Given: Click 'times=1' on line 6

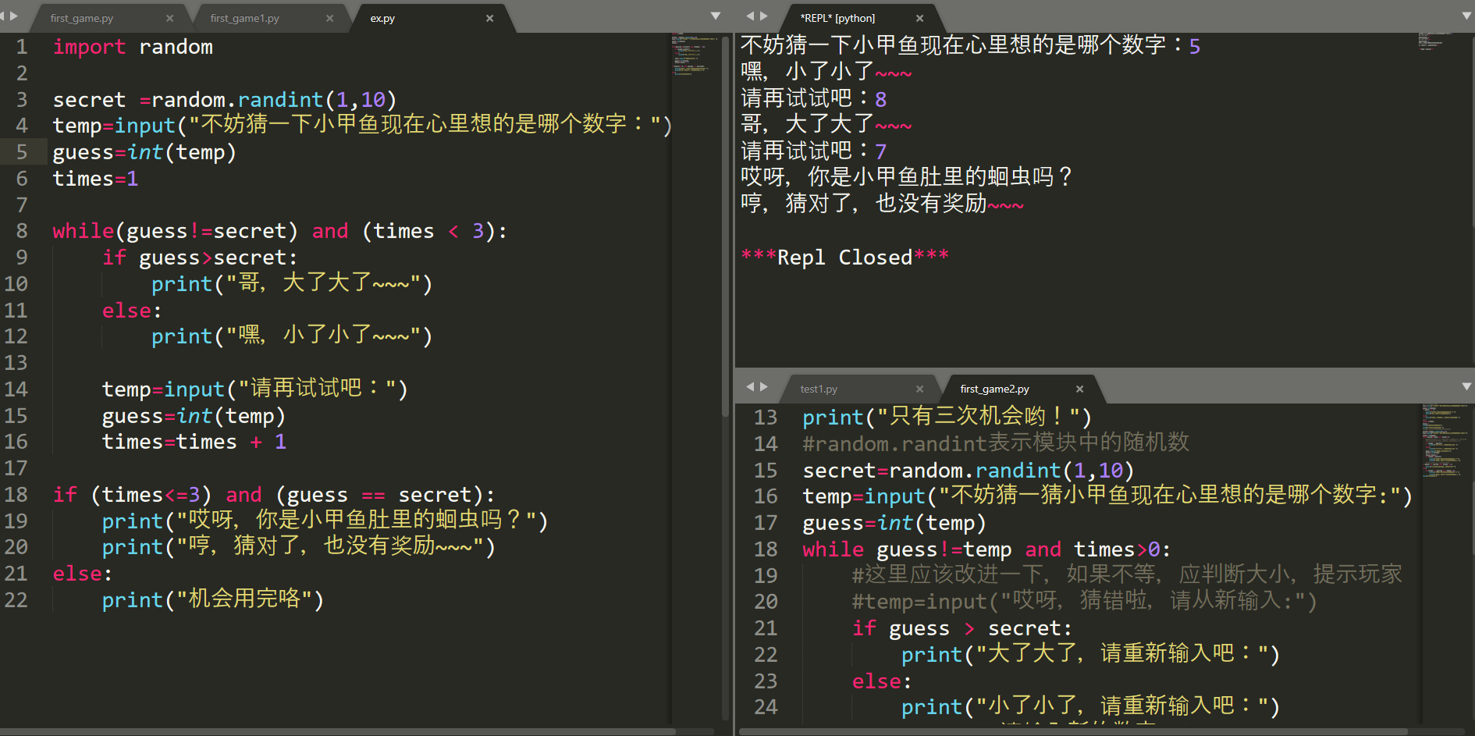Looking at the screenshot, I should pos(95,179).
